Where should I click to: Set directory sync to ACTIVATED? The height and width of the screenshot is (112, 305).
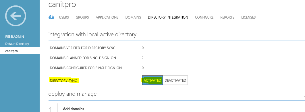point(152,81)
